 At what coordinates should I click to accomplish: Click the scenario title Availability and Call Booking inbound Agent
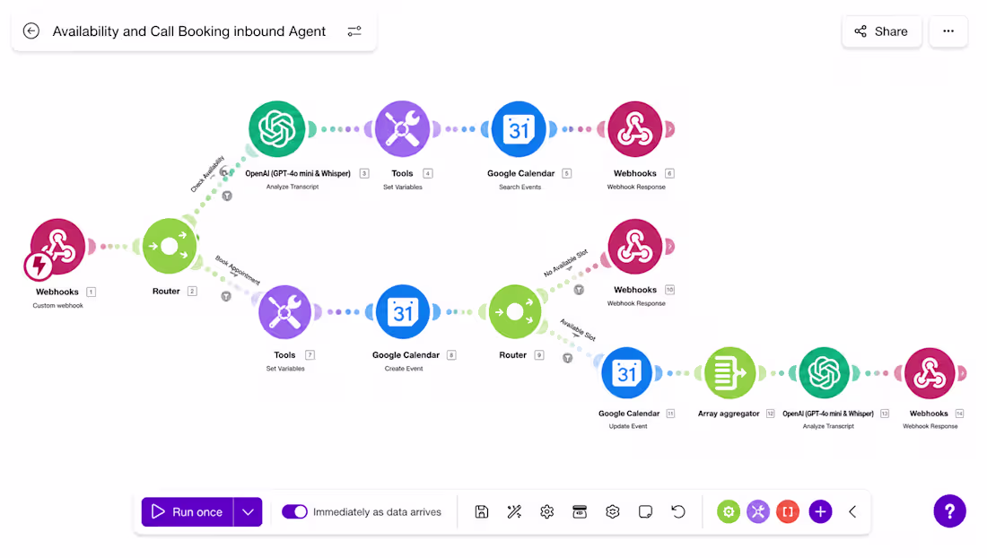tap(188, 31)
